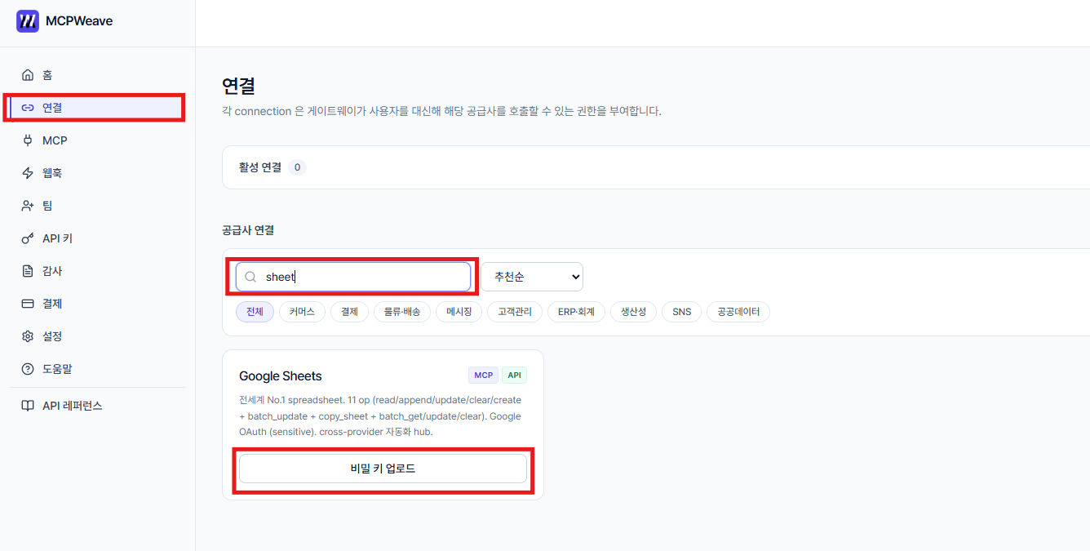Open the 감사 log page
This screenshot has width=1090, height=551.
(97, 271)
